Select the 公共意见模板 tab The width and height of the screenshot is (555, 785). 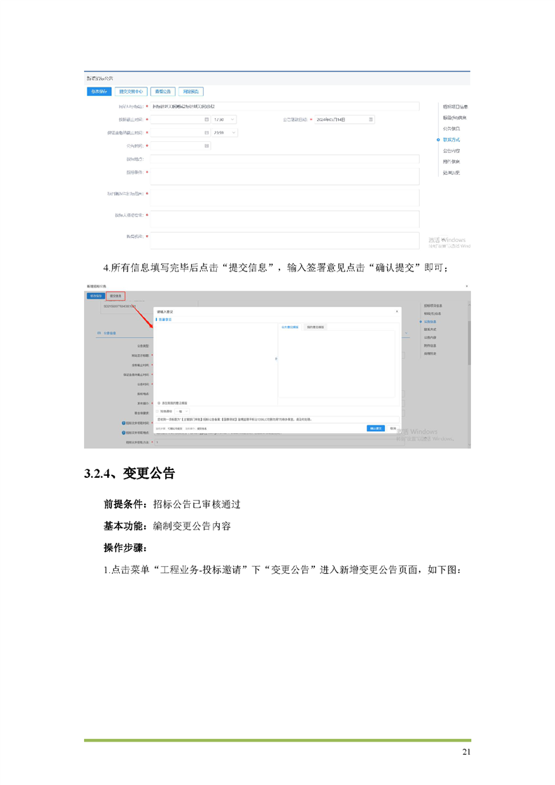pos(290,327)
